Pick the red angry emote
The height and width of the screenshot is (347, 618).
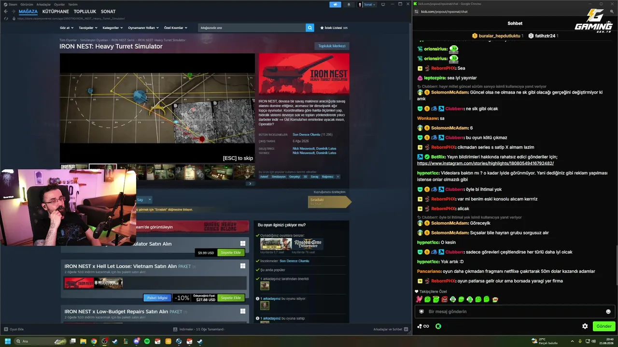(x=445, y=299)
